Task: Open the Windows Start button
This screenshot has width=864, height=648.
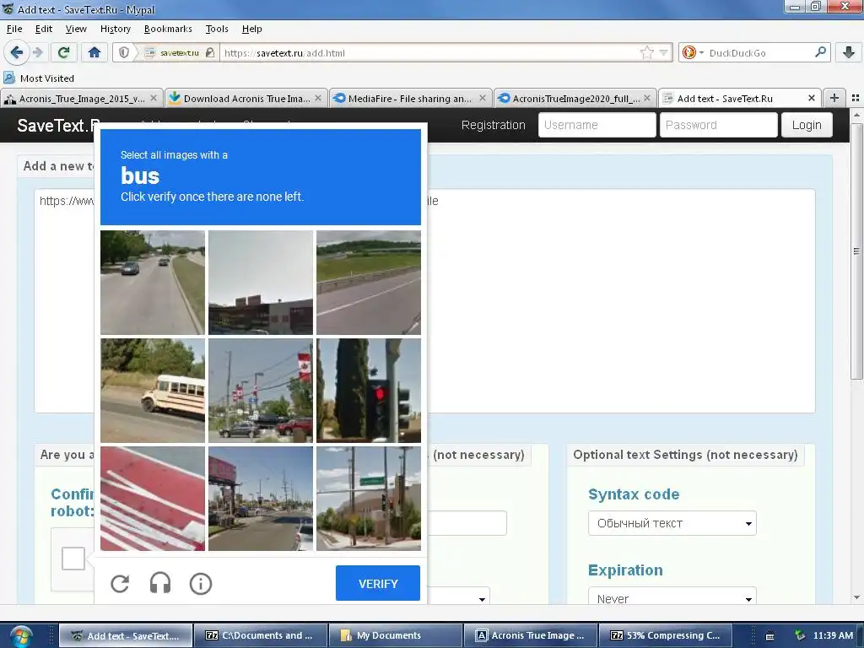Action: [x=21, y=636]
